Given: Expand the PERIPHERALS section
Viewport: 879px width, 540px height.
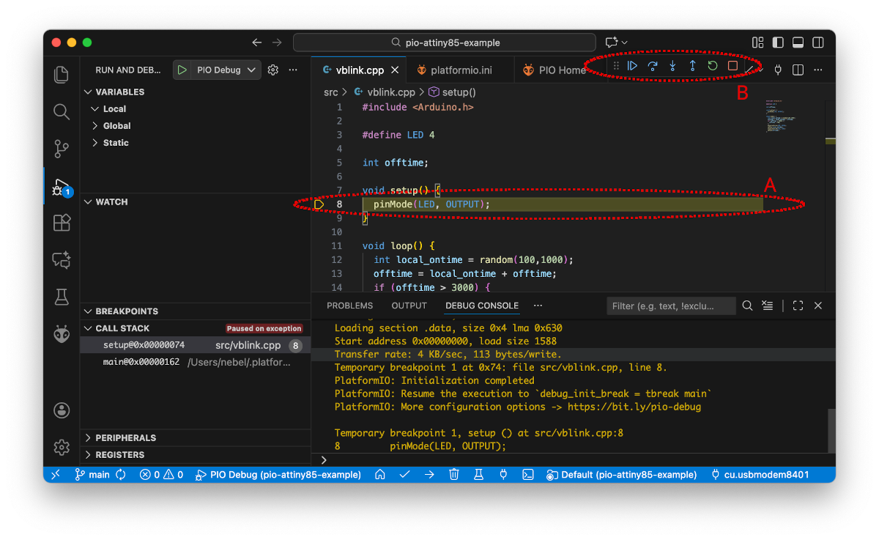Looking at the screenshot, I should coord(119,437).
